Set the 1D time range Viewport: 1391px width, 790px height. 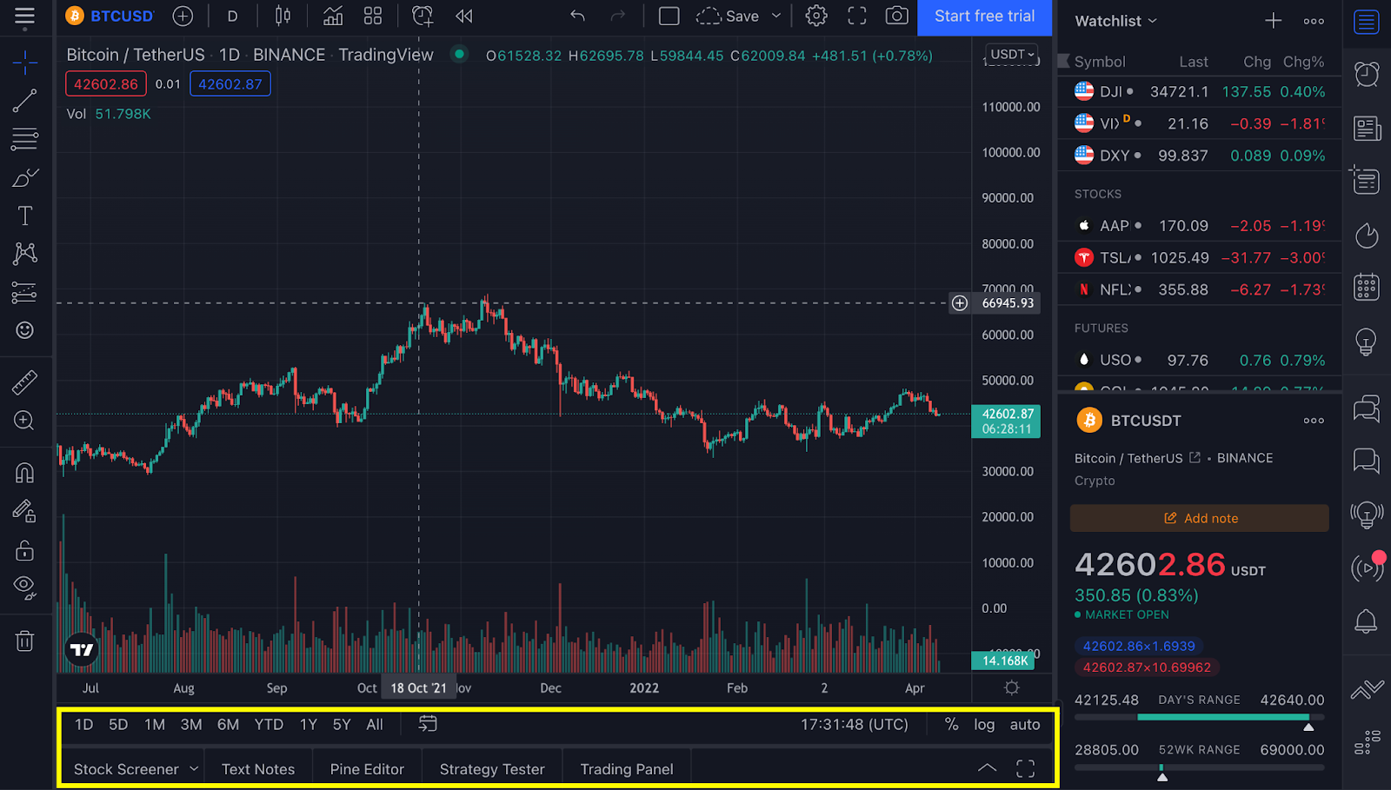click(83, 724)
